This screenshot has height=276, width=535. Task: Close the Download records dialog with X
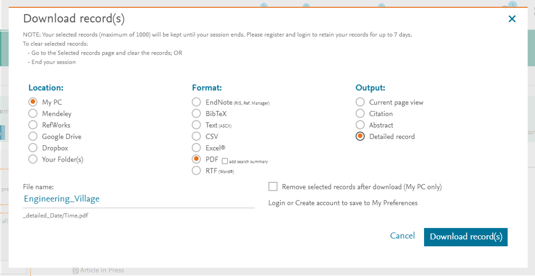point(512,19)
